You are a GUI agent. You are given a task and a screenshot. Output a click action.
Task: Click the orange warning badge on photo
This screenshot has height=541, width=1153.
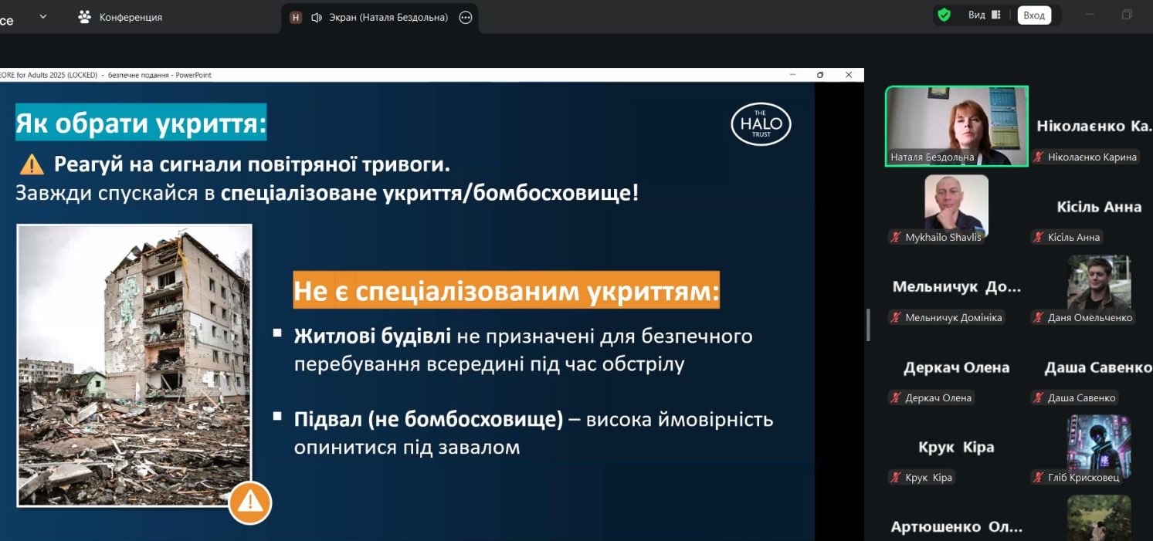[249, 502]
